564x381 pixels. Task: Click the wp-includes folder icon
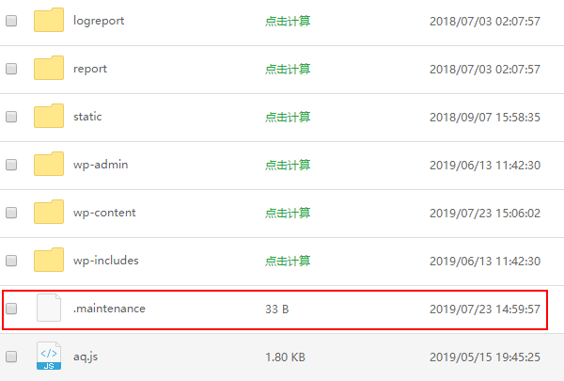[48, 261]
